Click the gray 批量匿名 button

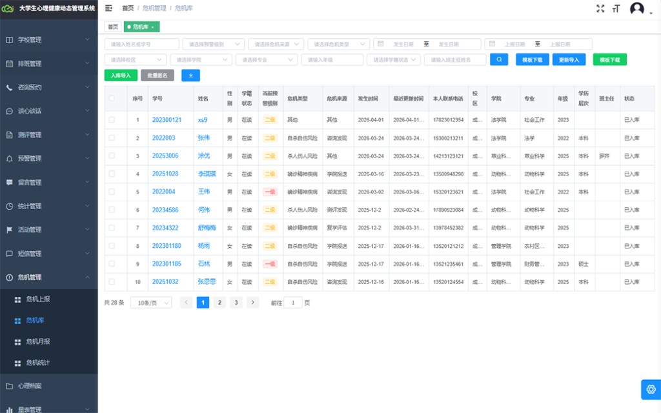158,76
